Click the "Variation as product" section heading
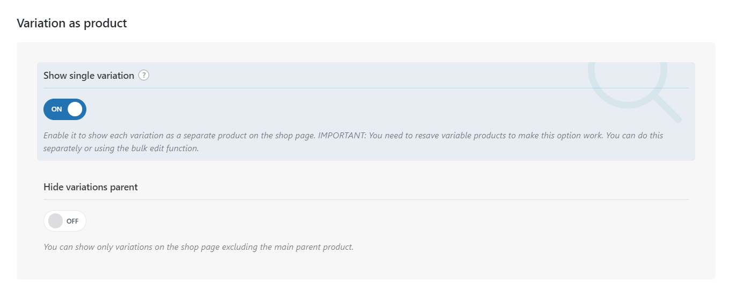 click(x=72, y=24)
